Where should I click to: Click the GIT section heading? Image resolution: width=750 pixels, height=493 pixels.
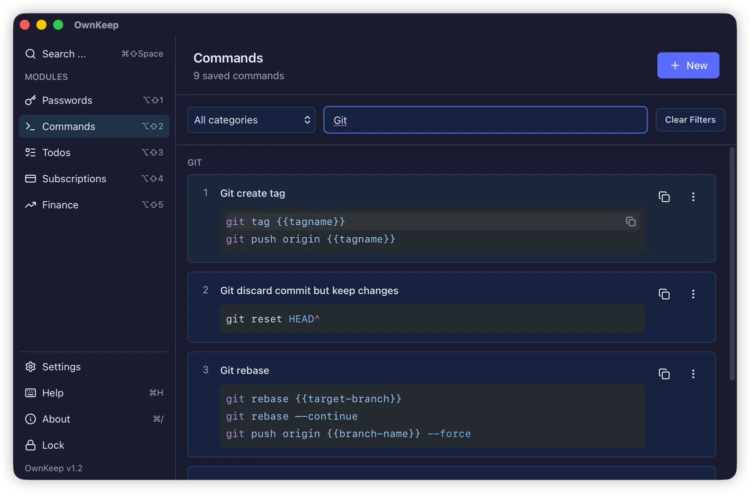pos(194,163)
